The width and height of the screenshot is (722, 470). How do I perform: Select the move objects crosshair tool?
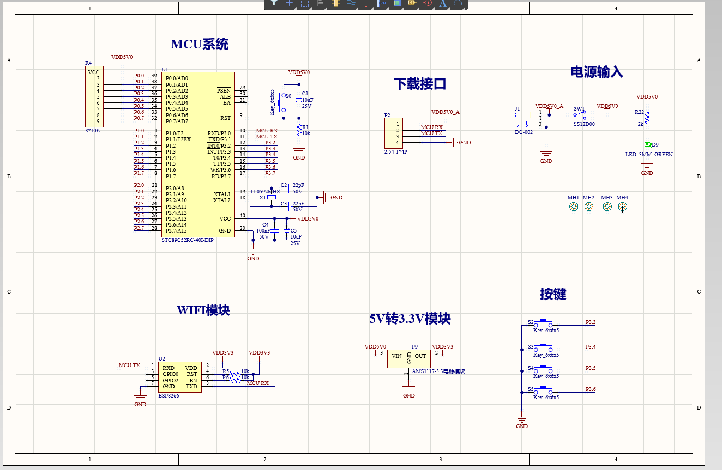(289, 3)
